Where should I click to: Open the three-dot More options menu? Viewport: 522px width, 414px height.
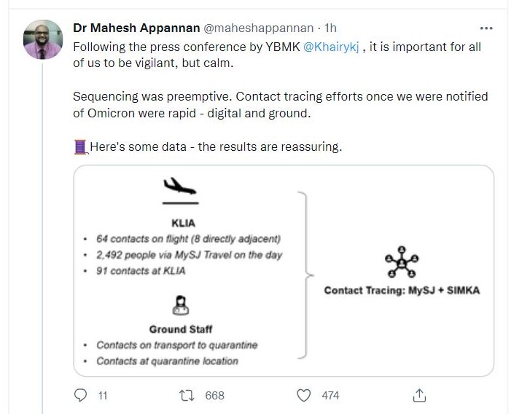tap(486, 28)
